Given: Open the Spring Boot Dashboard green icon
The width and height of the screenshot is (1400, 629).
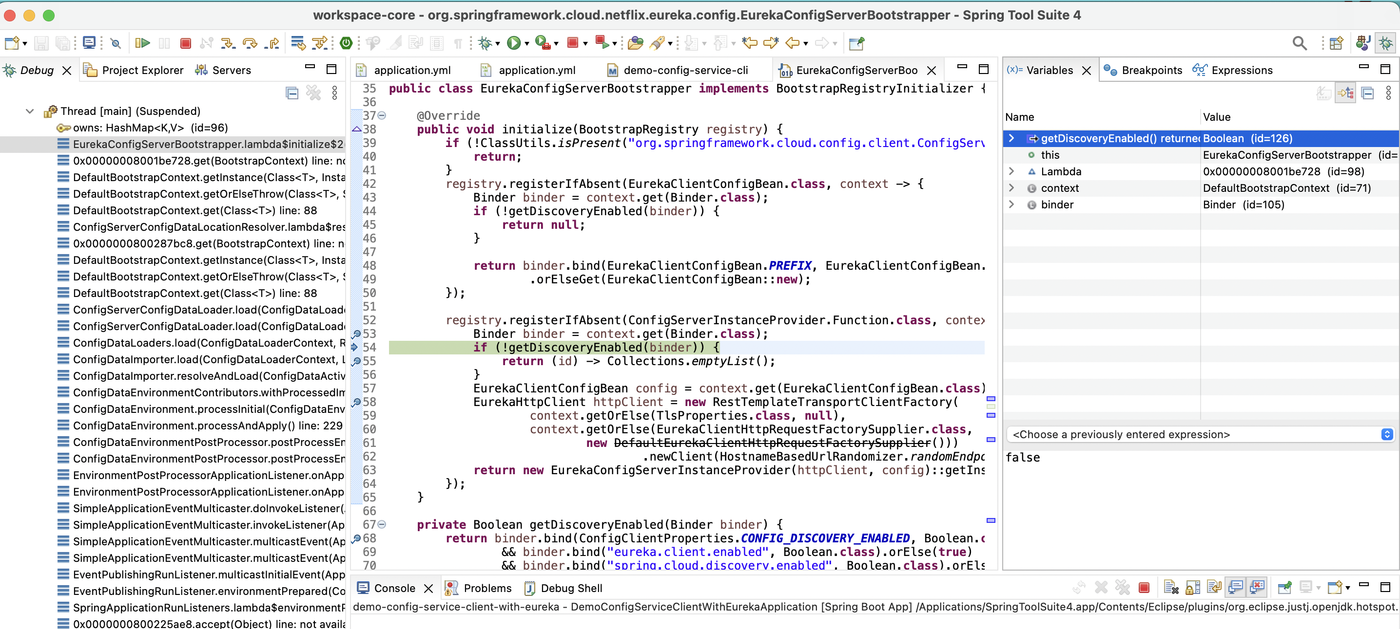Looking at the screenshot, I should [x=346, y=43].
